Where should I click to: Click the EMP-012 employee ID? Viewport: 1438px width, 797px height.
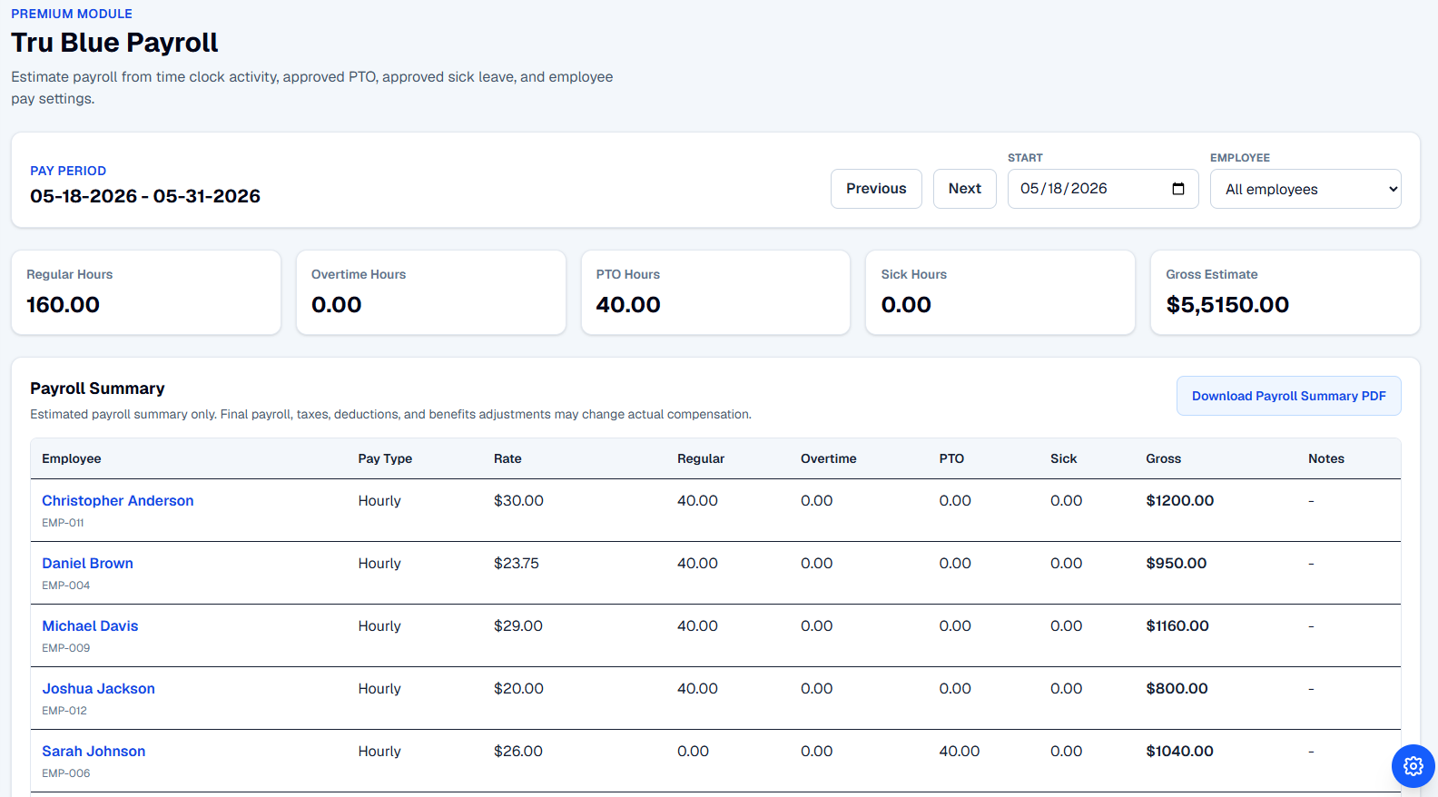[x=64, y=711]
